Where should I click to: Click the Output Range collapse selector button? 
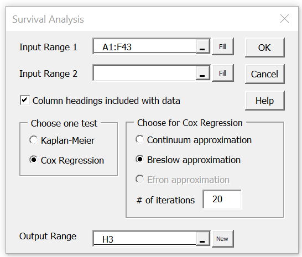pyautogui.click(x=202, y=239)
